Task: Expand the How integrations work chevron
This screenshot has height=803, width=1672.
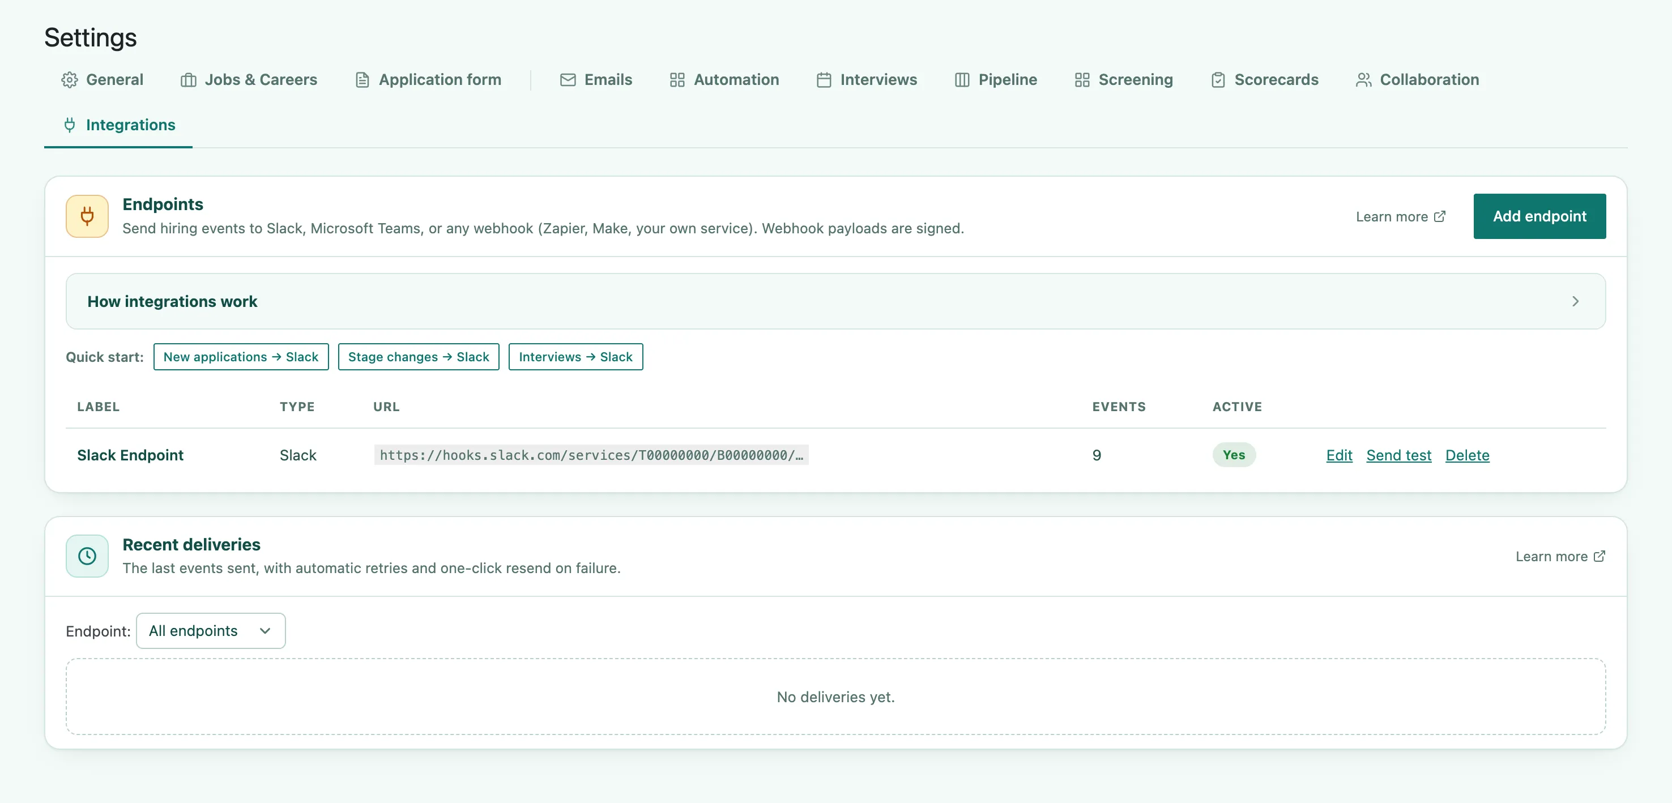Action: pyautogui.click(x=1575, y=301)
